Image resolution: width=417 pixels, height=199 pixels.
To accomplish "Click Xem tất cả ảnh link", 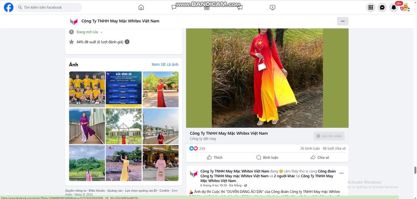I will tap(165, 64).
